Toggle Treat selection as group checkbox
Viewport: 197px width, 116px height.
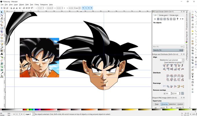tap(183, 62)
